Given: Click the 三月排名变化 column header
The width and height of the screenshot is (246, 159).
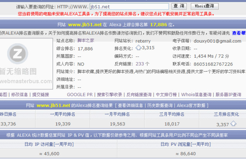Looking at the screenshot, I should pos(226,114).
